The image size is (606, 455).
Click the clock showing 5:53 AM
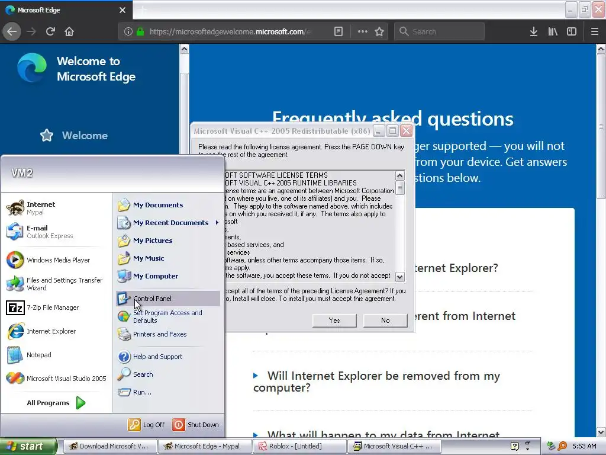point(584,446)
